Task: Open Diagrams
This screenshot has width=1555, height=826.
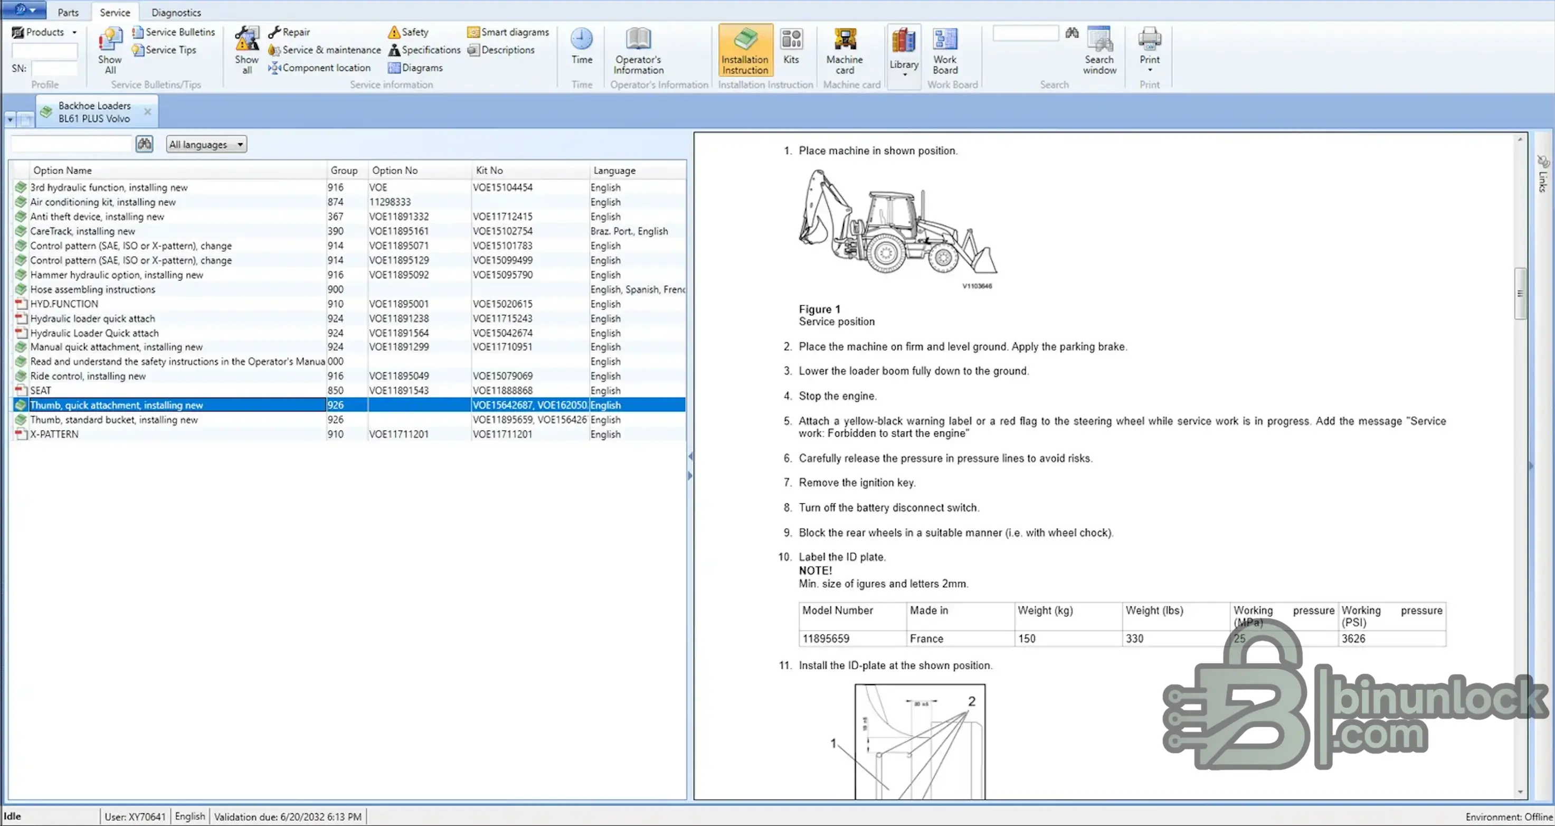Action: coord(415,68)
